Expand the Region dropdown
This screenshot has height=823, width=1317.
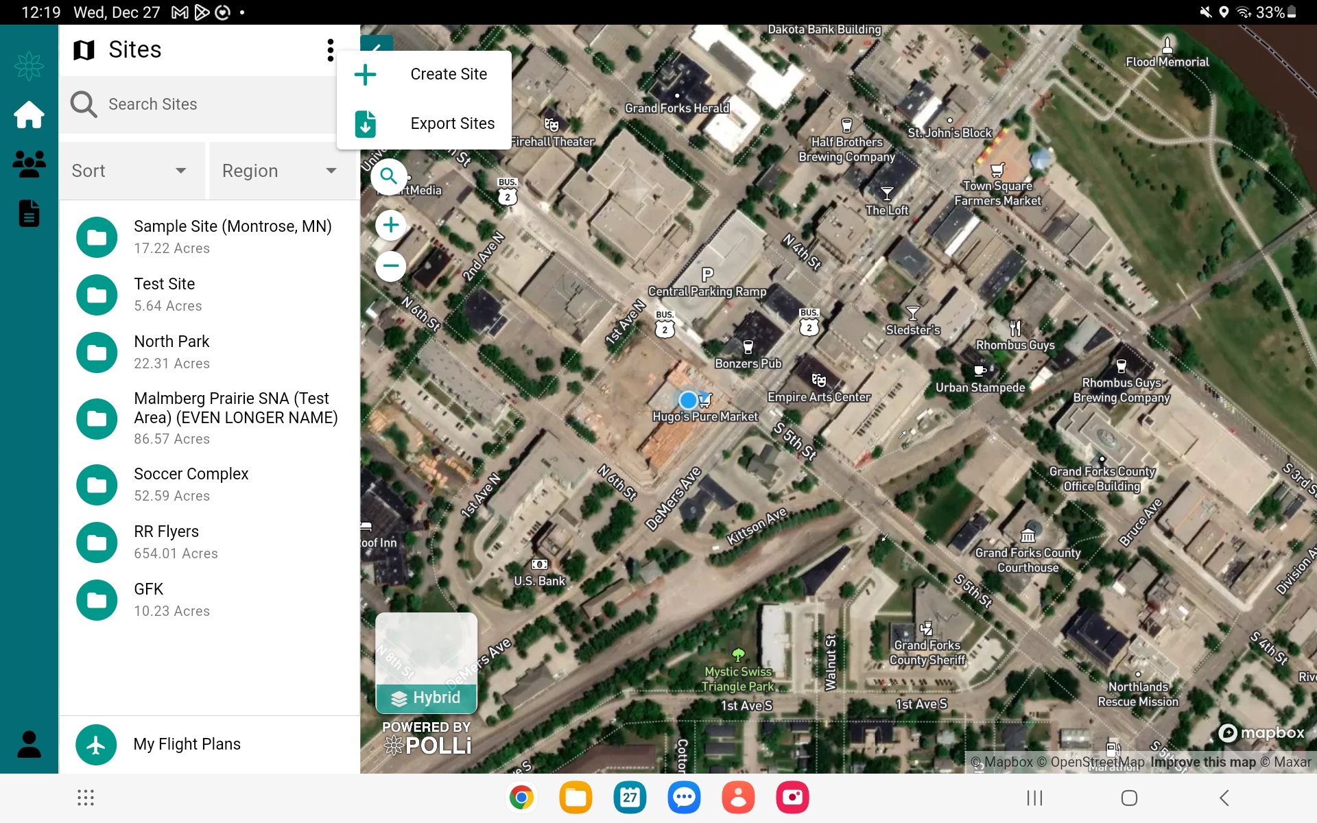[281, 171]
